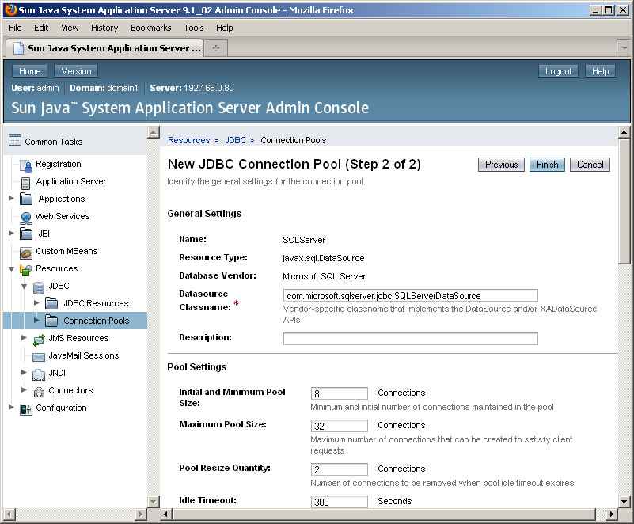Click the JNDI node icon
This screenshot has width=634, height=524.
coord(39,374)
